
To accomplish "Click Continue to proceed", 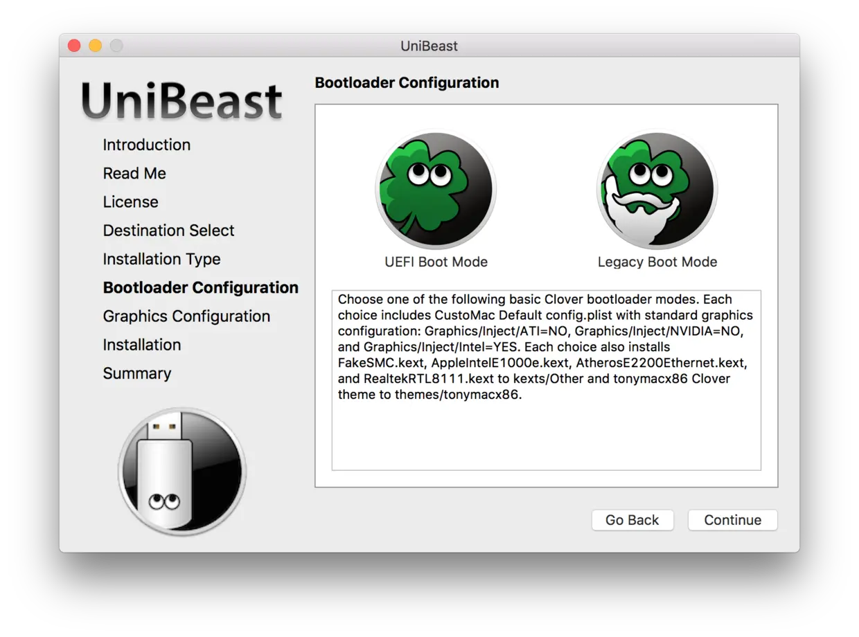I will click(732, 520).
